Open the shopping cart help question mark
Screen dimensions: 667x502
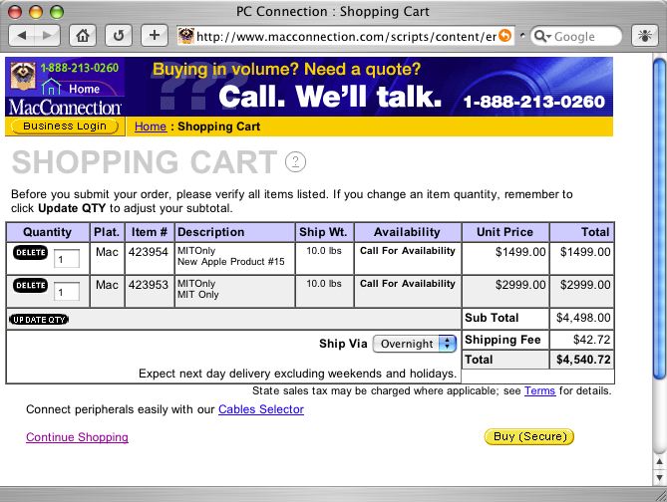pyautogui.click(x=295, y=162)
